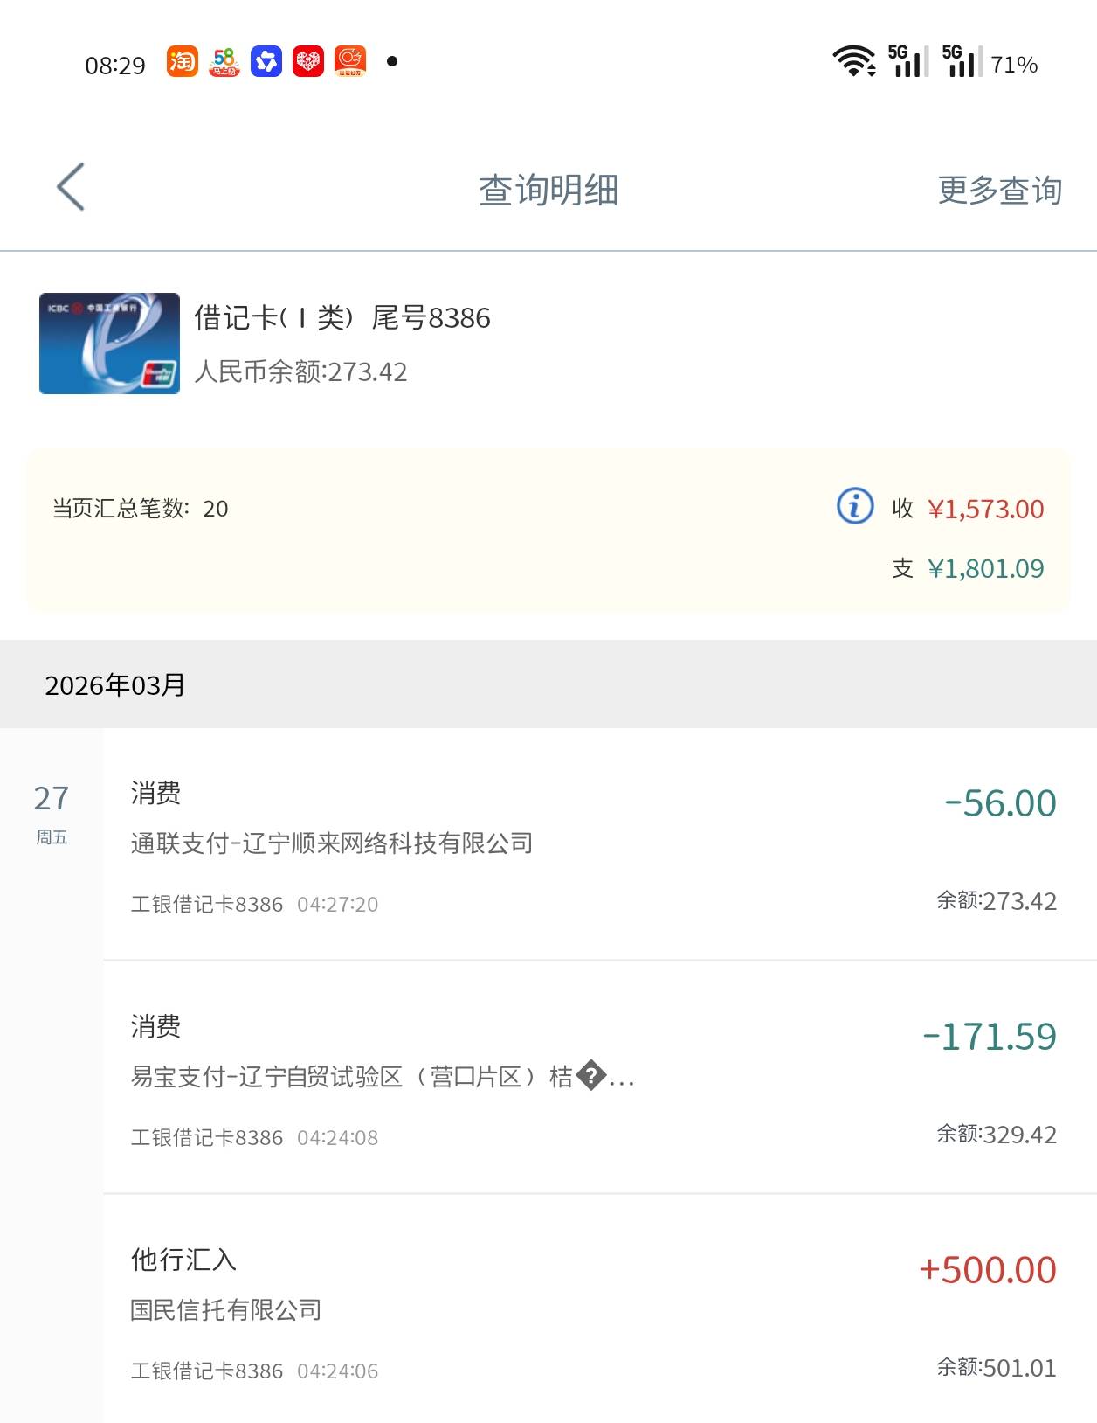The height and width of the screenshot is (1423, 1097).
Task: Tap the ICBC debit card thumbnail
Action: (x=109, y=344)
